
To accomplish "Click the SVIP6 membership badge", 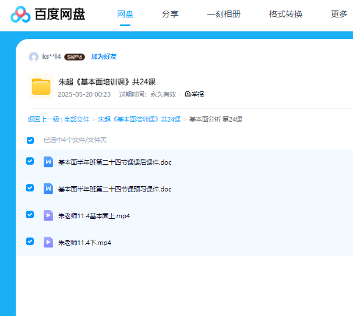I will pyautogui.click(x=75, y=57).
